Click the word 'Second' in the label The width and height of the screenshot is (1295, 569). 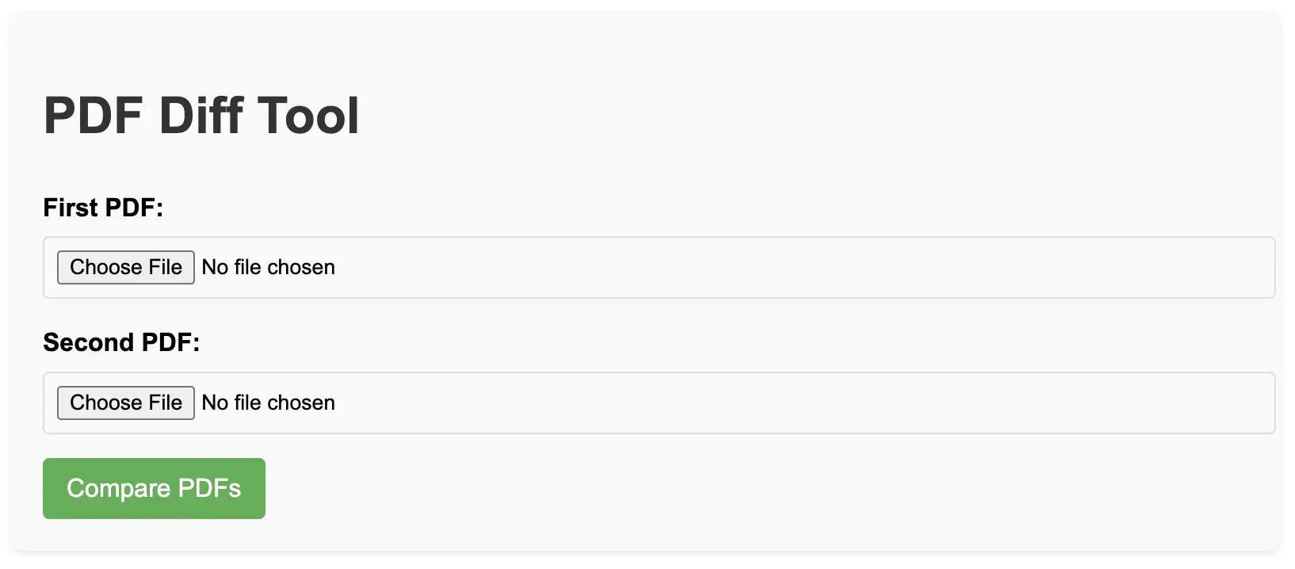(x=89, y=342)
